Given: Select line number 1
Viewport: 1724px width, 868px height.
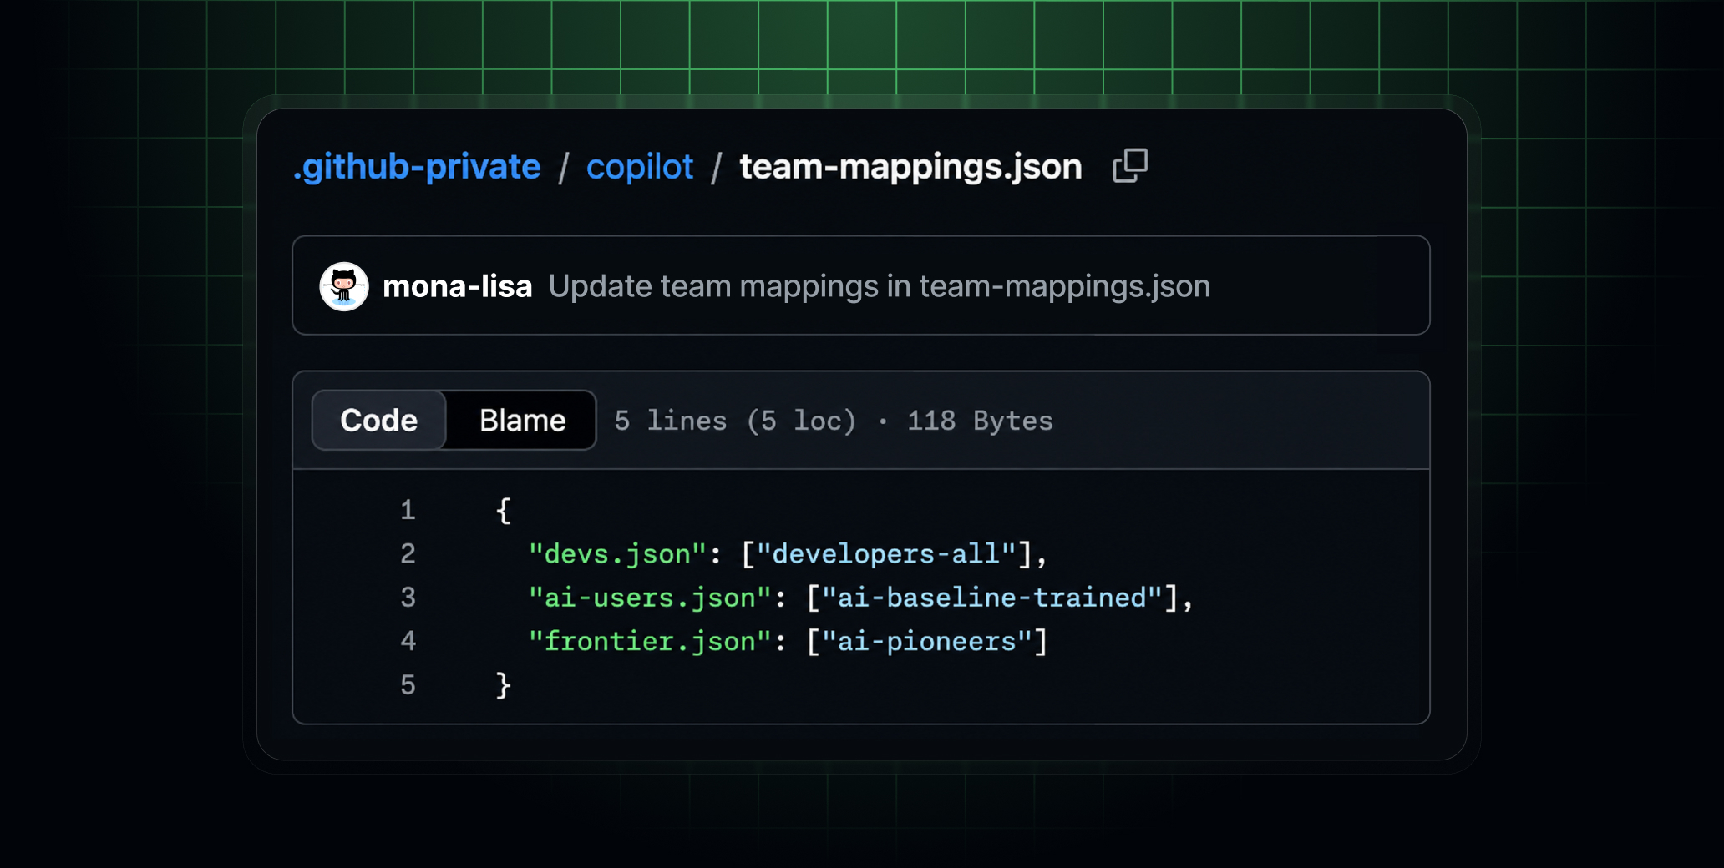Looking at the screenshot, I should coord(408,510).
